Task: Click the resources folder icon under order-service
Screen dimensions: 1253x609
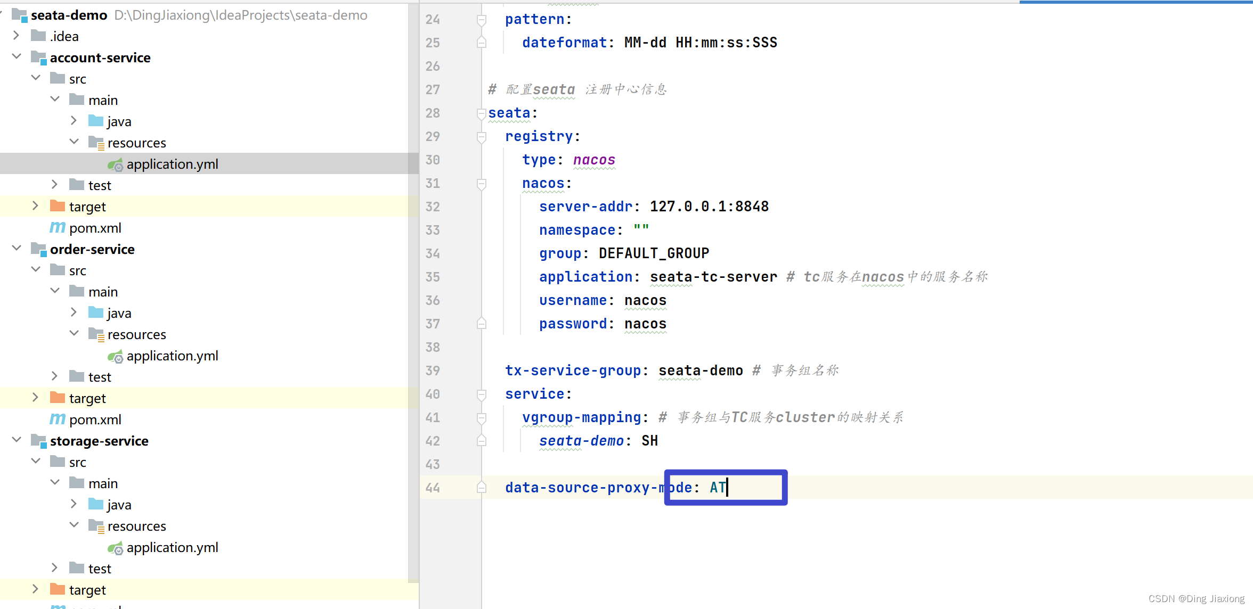Action: click(96, 334)
